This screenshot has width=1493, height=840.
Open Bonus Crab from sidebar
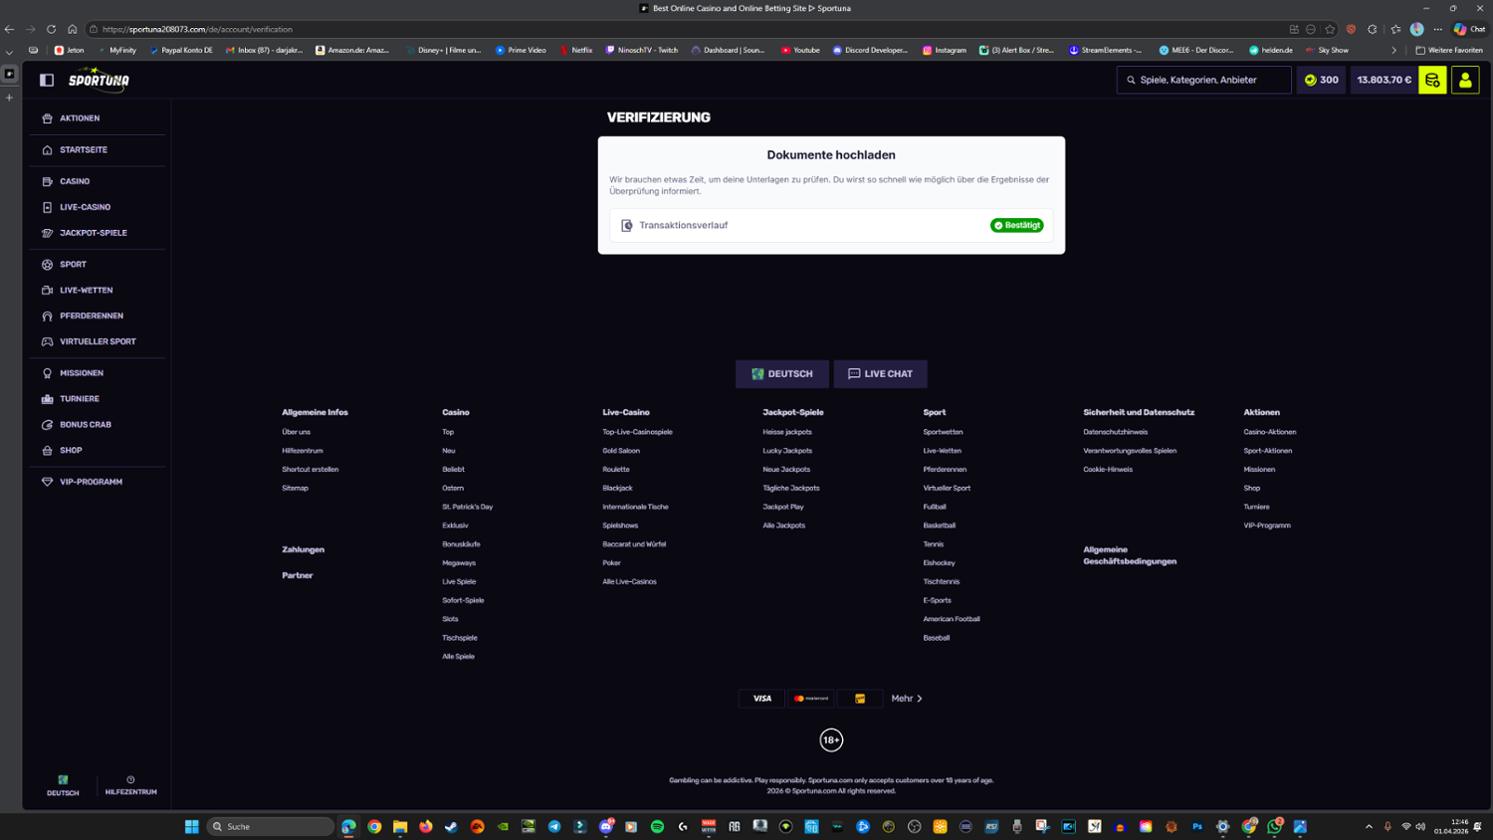pos(85,425)
